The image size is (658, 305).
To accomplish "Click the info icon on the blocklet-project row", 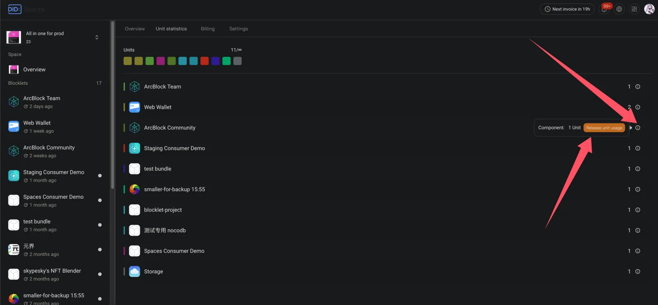I will (x=637, y=209).
